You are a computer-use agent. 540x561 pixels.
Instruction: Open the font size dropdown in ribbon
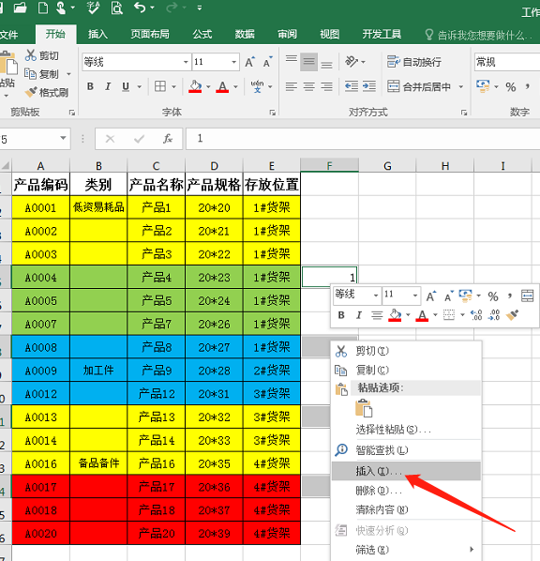point(233,62)
